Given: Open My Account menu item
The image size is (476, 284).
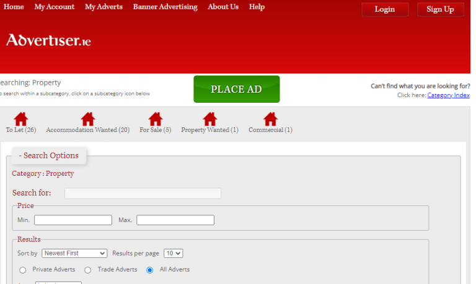Looking at the screenshot, I should point(55,7).
